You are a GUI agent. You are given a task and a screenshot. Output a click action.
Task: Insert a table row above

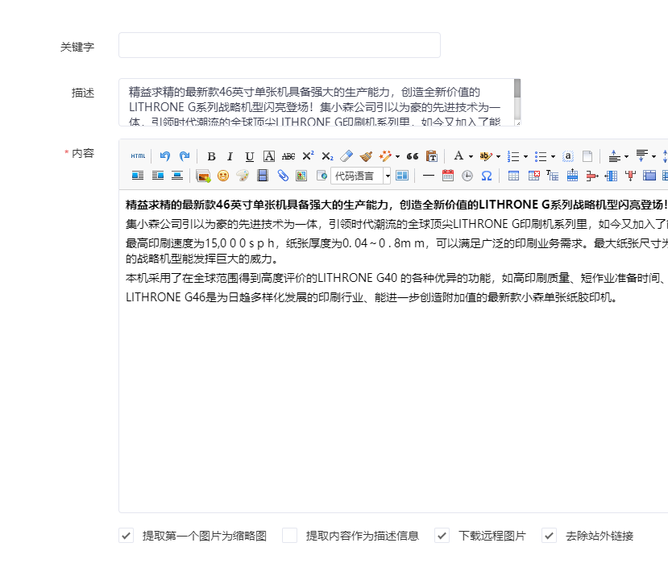572,176
